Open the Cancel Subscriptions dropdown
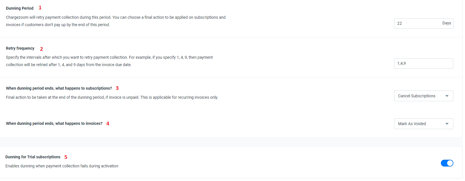The image size is (465, 181). click(424, 96)
